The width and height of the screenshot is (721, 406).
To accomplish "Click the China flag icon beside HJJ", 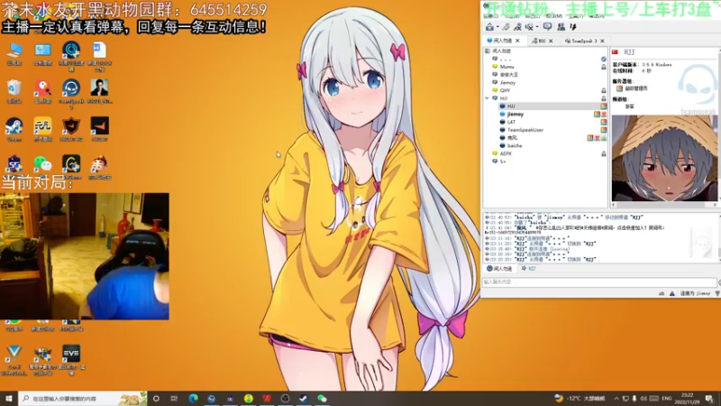I will (x=616, y=52).
